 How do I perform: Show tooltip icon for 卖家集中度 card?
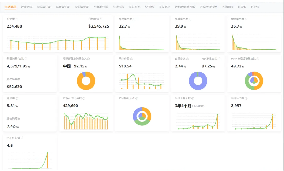(246, 19)
